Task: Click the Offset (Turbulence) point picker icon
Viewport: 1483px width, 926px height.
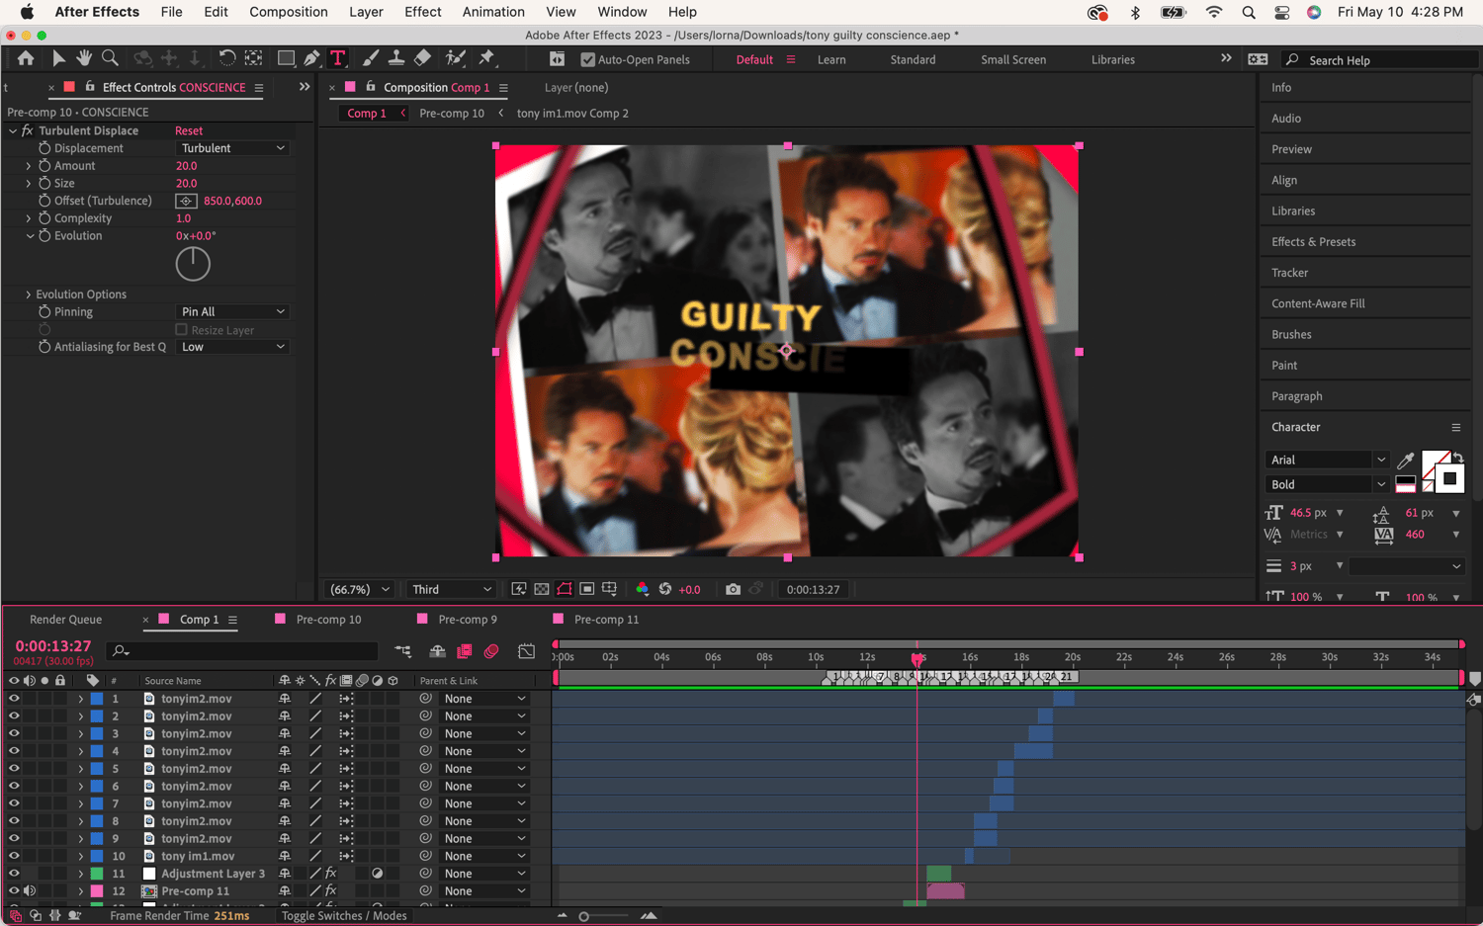Action: pyautogui.click(x=186, y=201)
